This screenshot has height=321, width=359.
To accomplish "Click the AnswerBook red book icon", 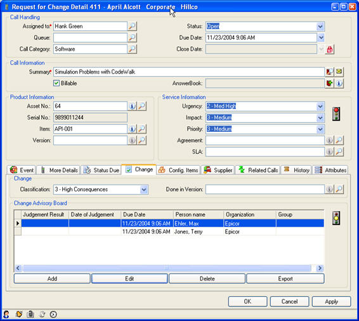I will 330,83.
